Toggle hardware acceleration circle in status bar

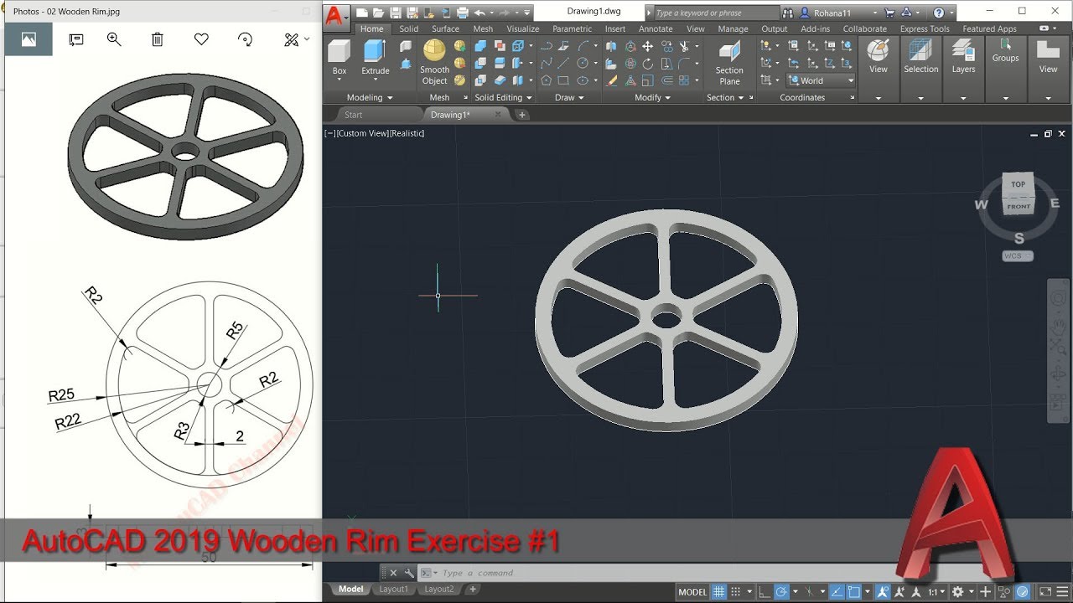[x=1022, y=592]
